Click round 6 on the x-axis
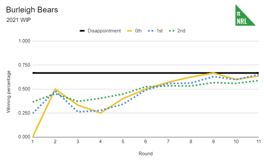Viewport: 264px width, 160px height. click(x=145, y=142)
